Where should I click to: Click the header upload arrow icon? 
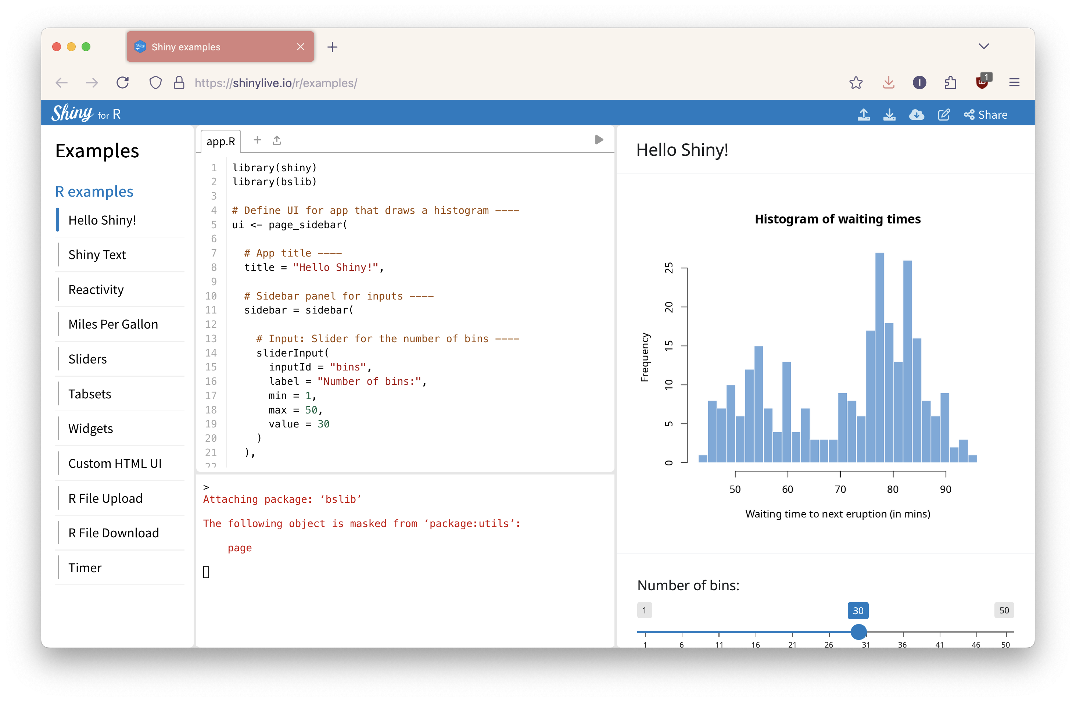pyautogui.click(x=864, y=115)
